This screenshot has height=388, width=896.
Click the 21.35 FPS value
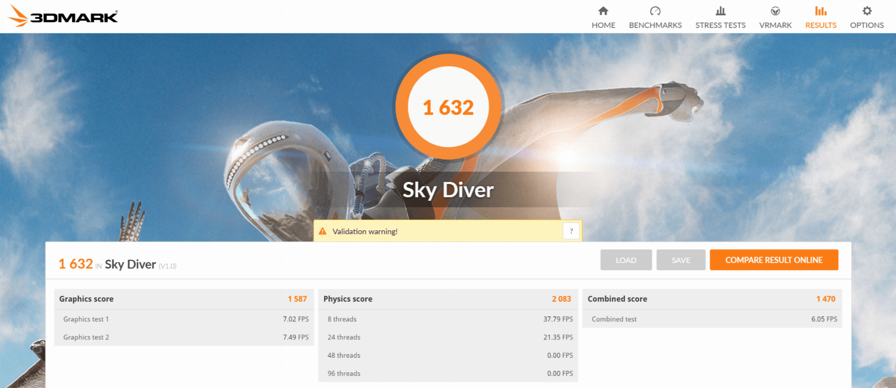click(x=558, y=337)
